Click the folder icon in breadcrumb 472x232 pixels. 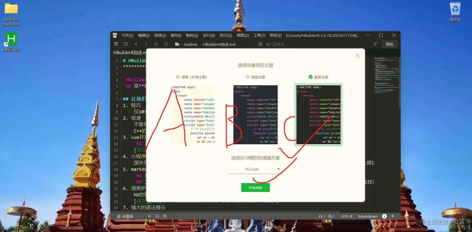click(177, 44)
